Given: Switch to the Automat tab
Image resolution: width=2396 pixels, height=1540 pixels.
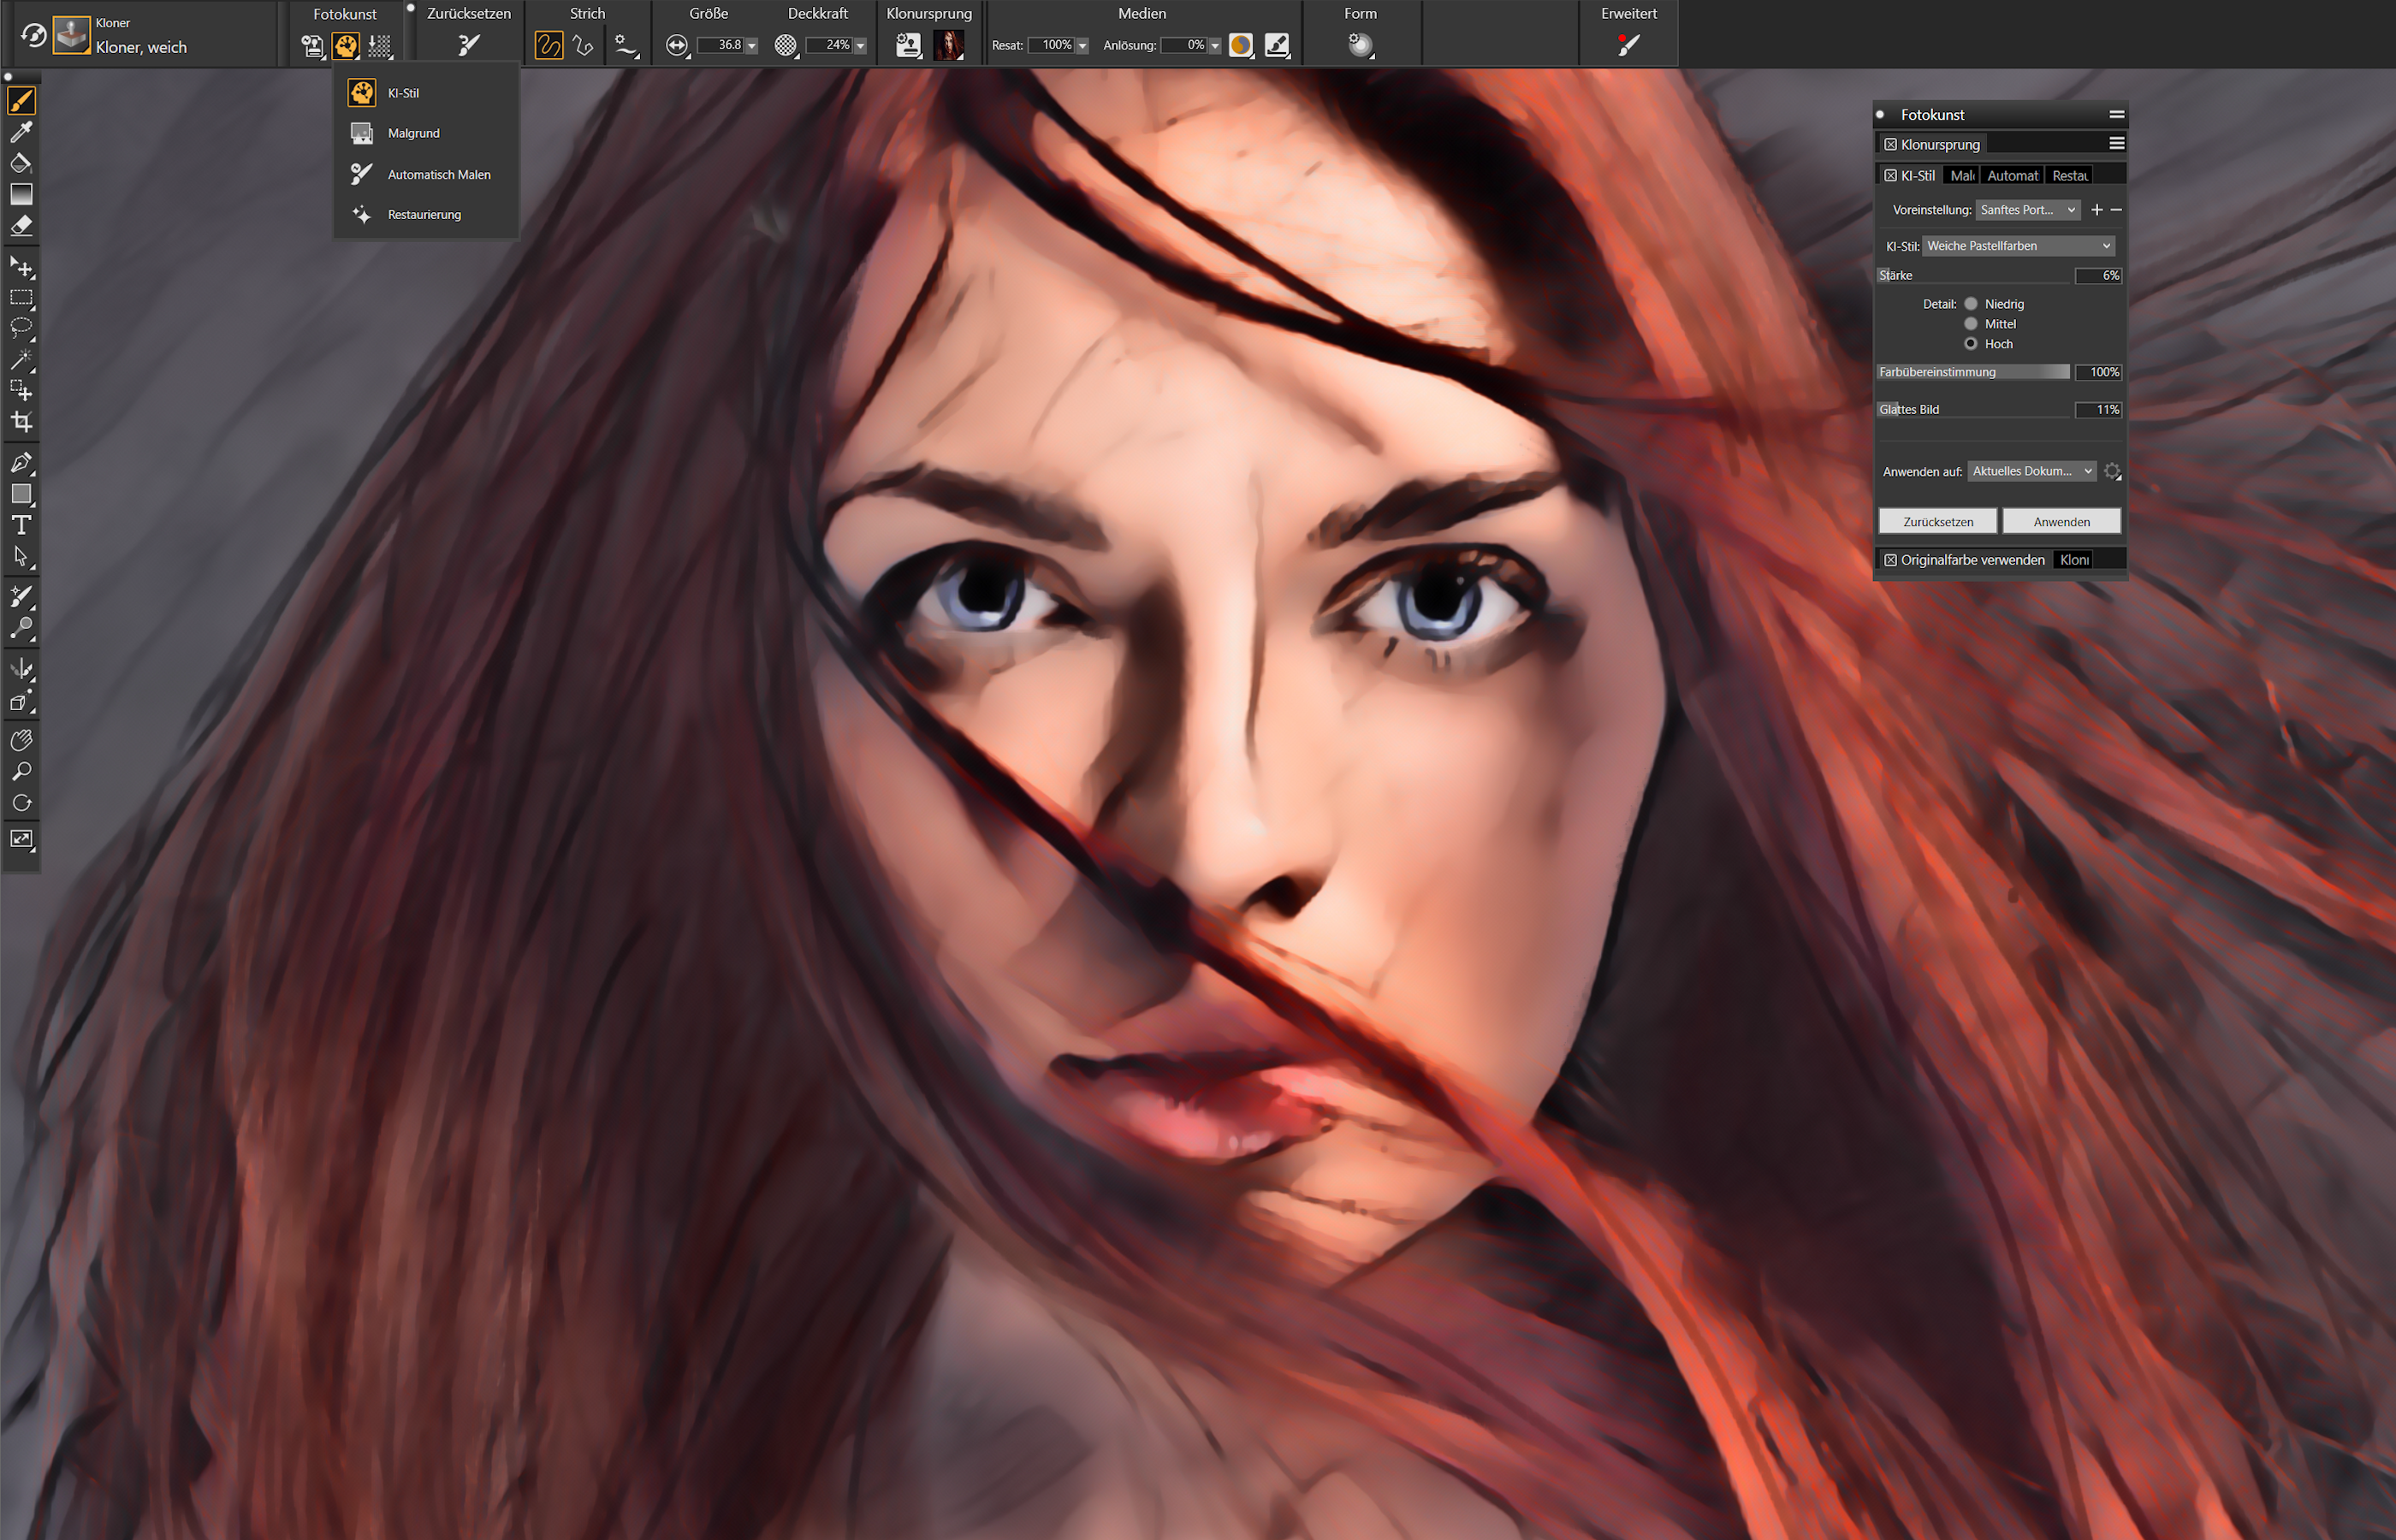Looking at the screenshot, I should [2011, 176].
